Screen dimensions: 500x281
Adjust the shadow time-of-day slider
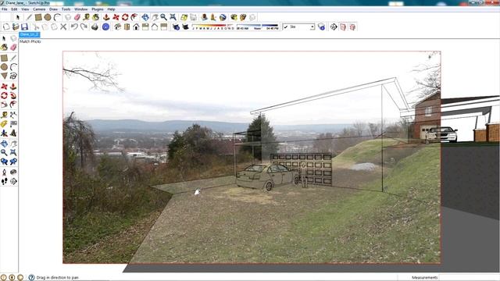pos(257,27)
